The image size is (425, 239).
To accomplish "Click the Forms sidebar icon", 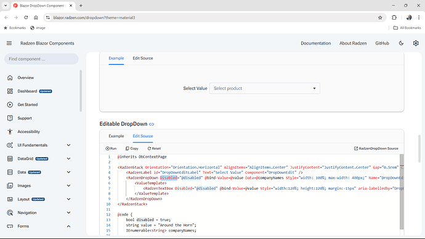I will tap(10, 226).
